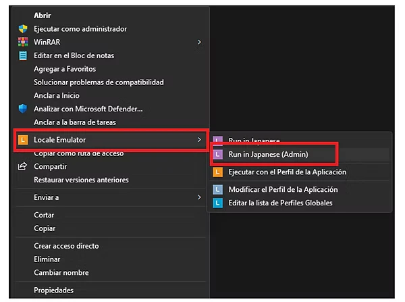
Task: Expand the Enviar a submenu arrow
Action: point(199,197)
